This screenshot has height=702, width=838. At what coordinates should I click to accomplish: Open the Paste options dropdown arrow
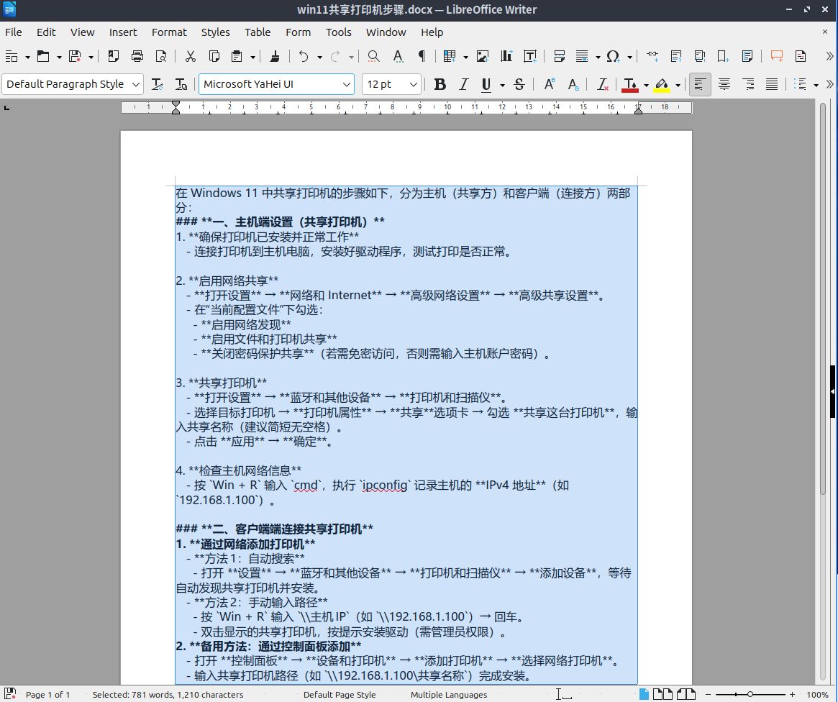point(252,57)
